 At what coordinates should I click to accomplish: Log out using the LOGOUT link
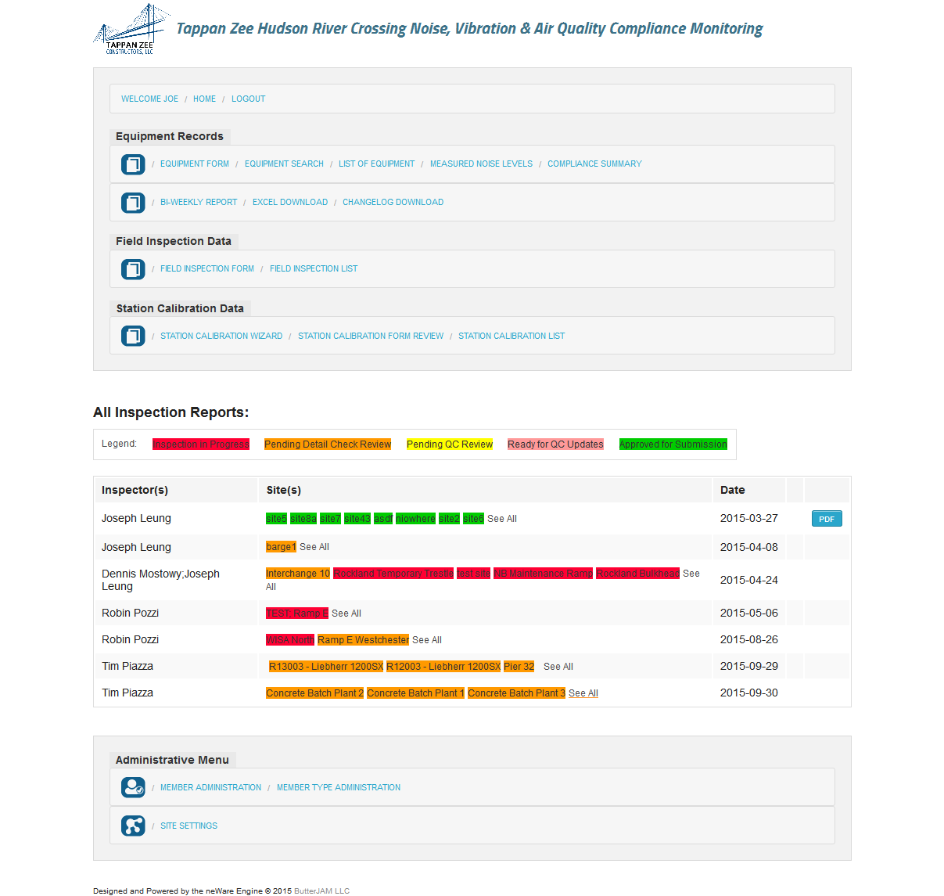coord(248,99)
